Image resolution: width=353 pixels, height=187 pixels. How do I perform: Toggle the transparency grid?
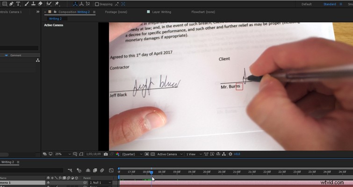pyautogui.click(x=152, y=154)
